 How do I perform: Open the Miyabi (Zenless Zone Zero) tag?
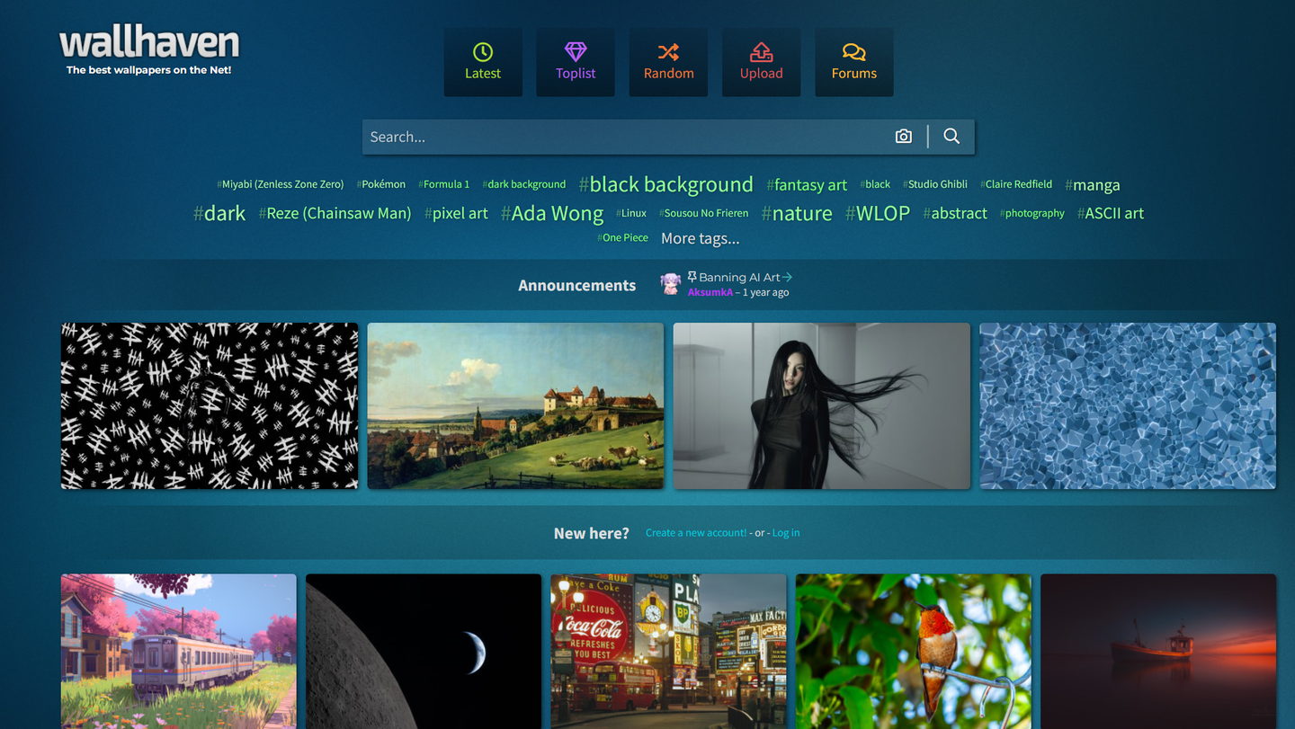point(280,184)
